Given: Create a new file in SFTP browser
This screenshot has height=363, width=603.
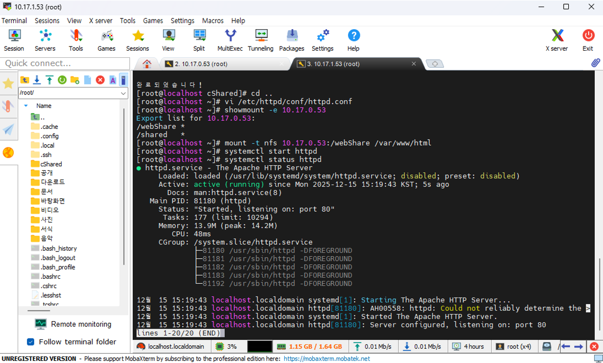Looking at the screenshot, I should (87, 80).
